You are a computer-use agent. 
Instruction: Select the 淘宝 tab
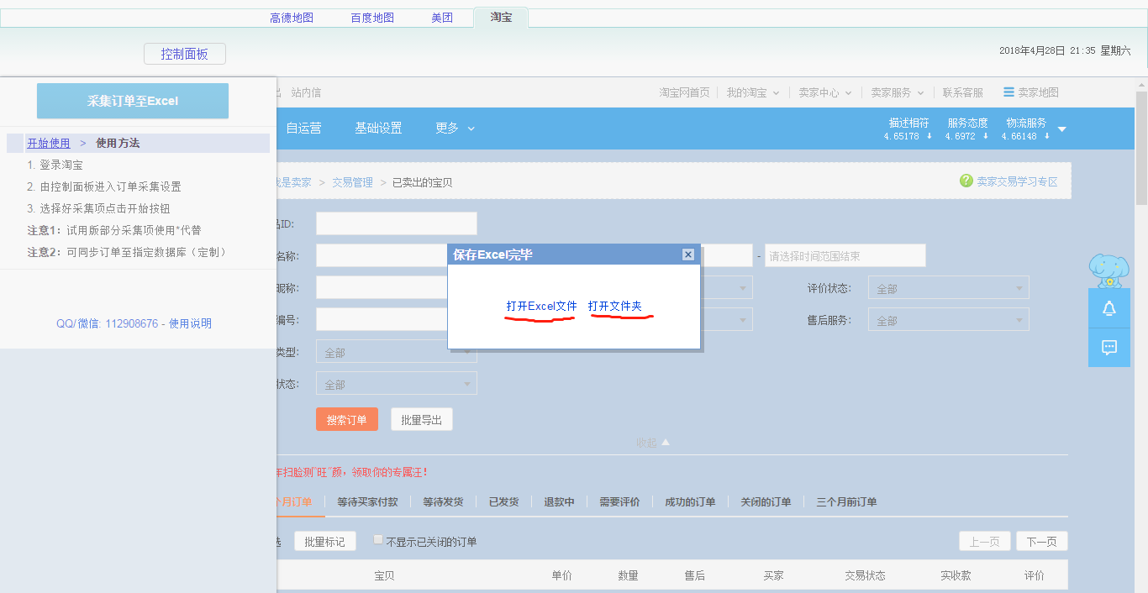[501, 17]
